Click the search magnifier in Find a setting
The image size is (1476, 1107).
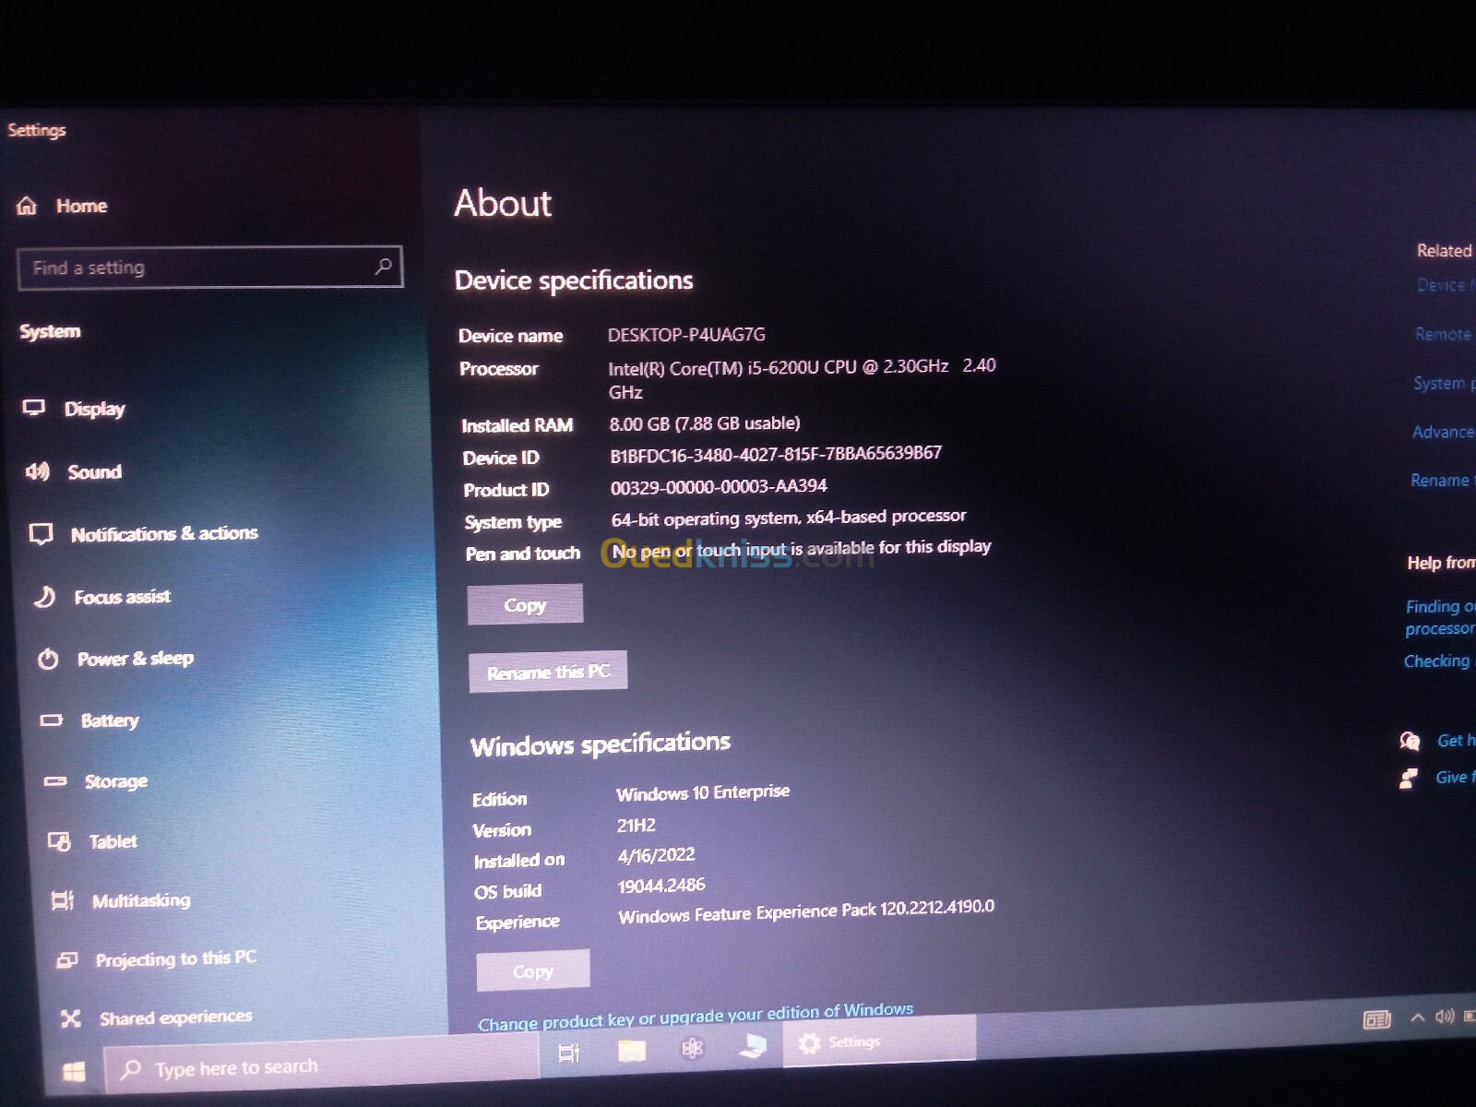tap(384, 267)
